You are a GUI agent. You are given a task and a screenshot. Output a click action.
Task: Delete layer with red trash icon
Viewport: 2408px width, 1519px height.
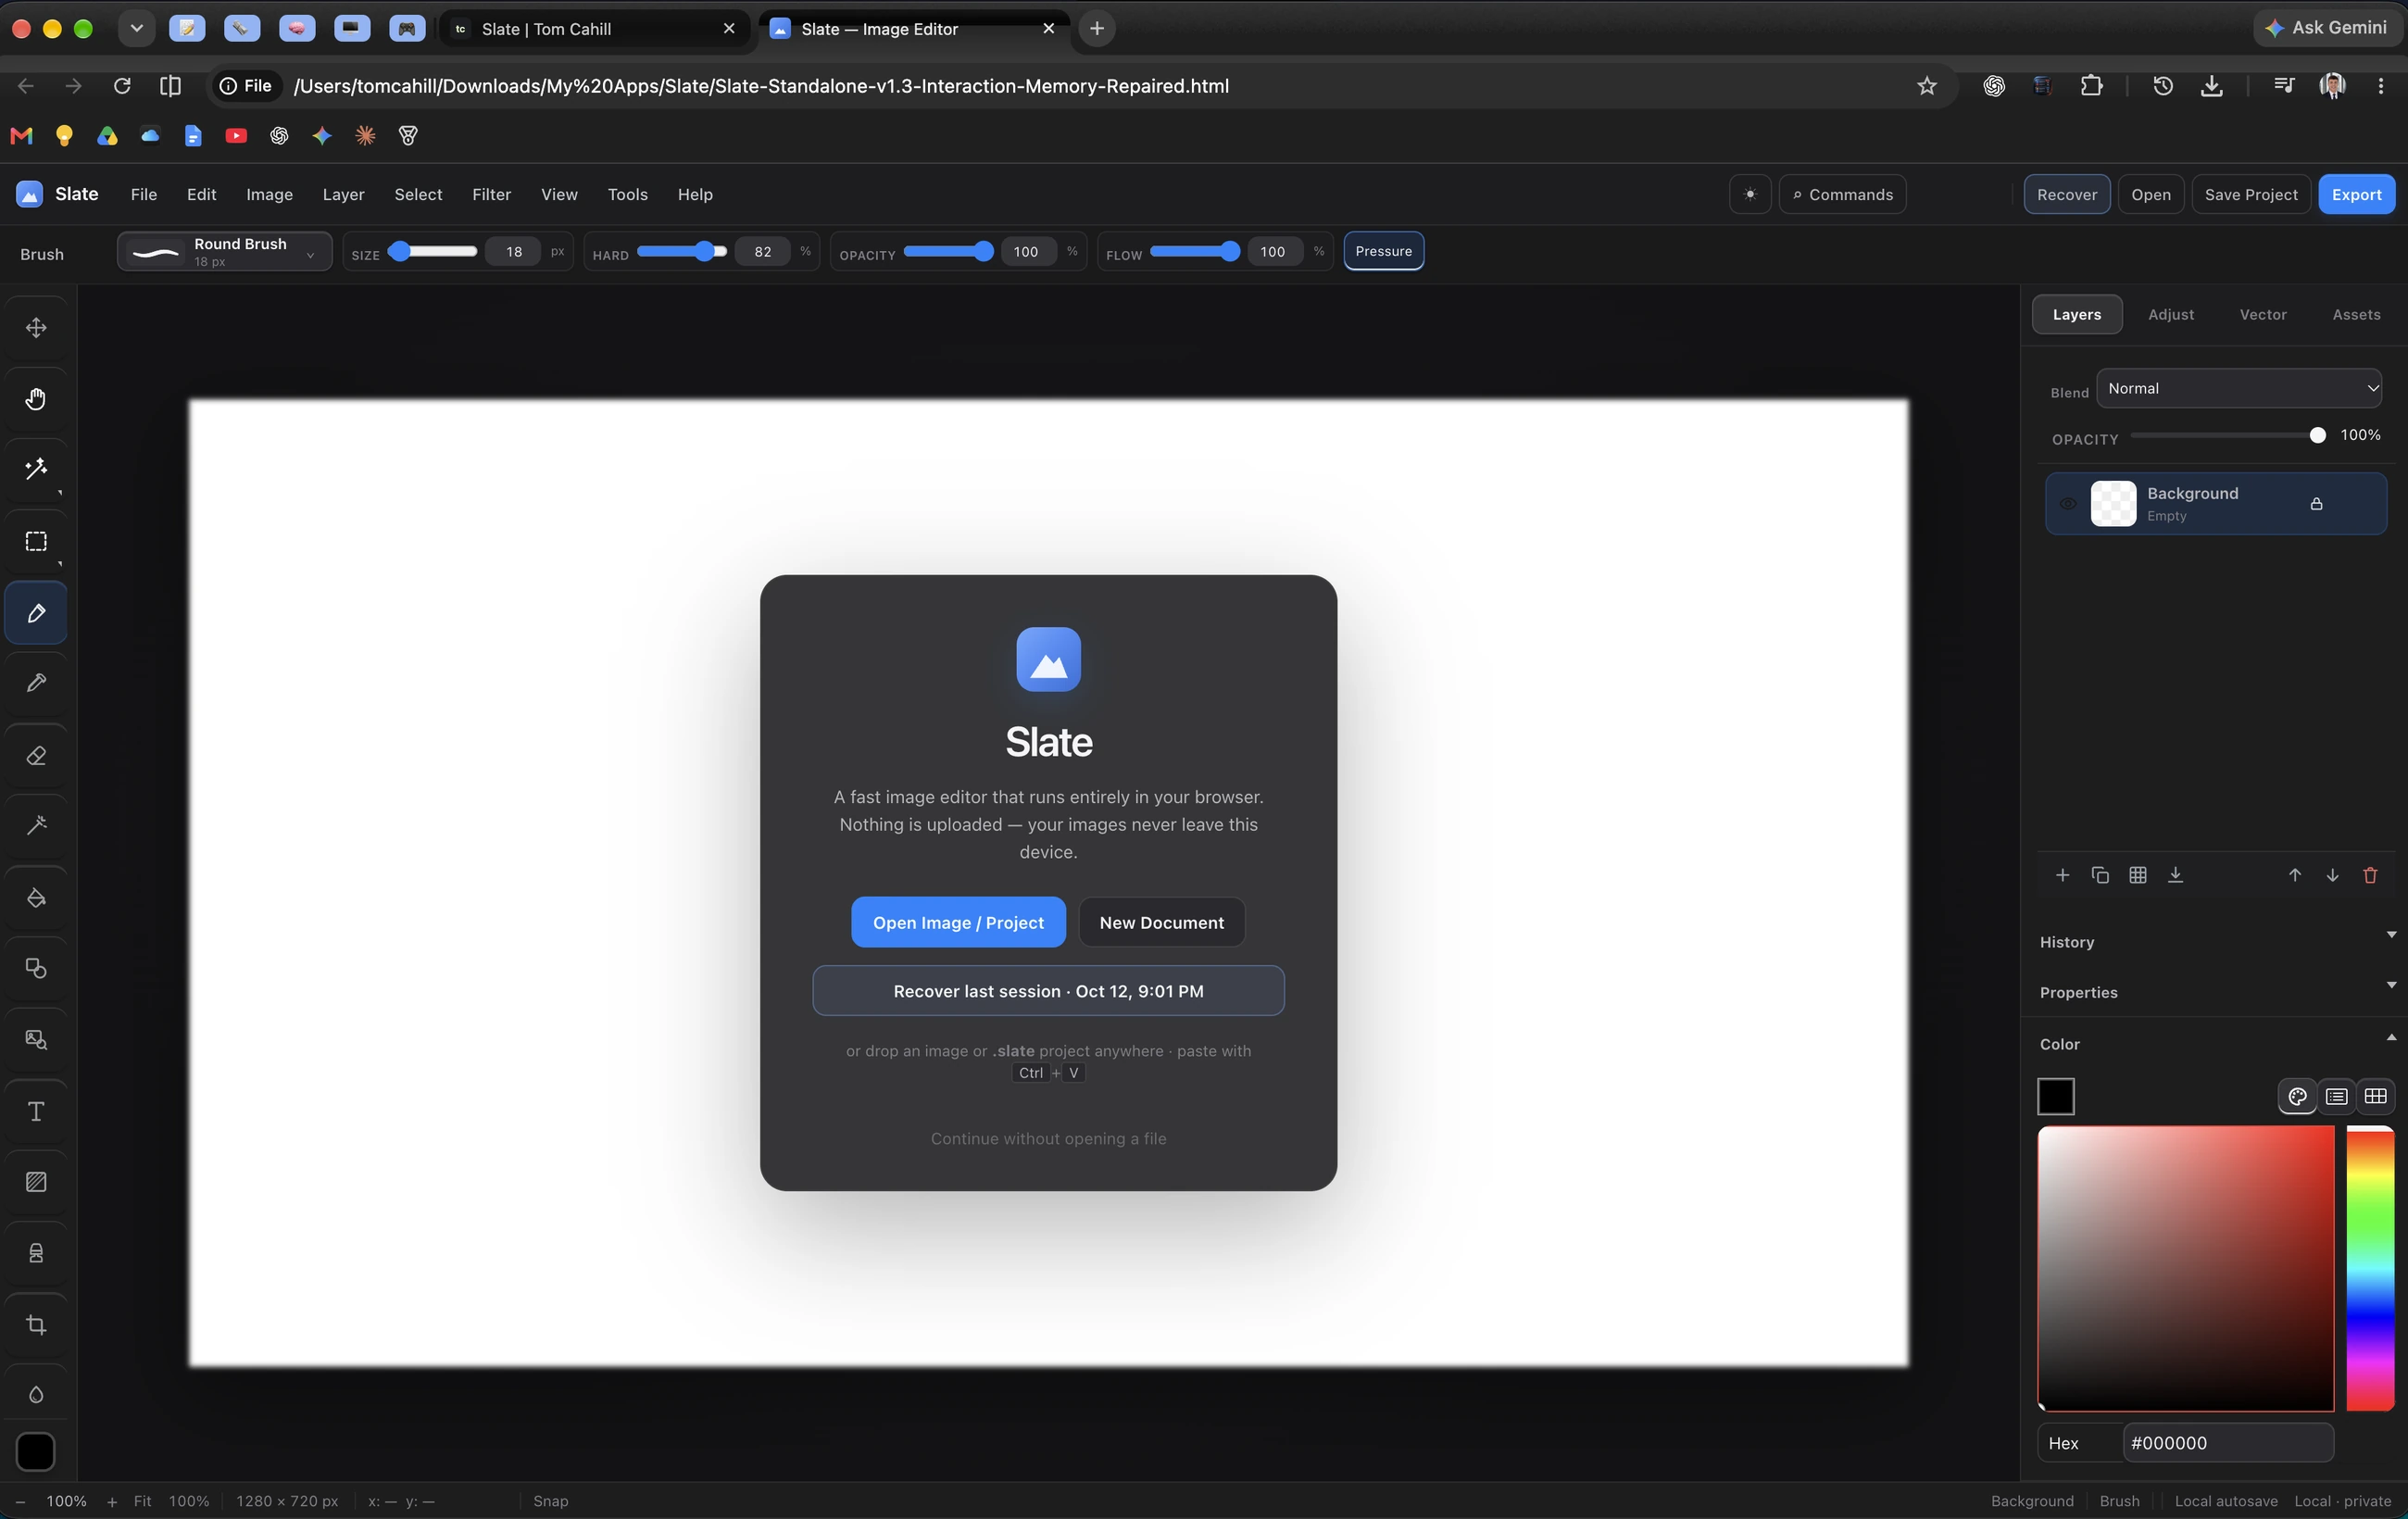point(2370,875)
